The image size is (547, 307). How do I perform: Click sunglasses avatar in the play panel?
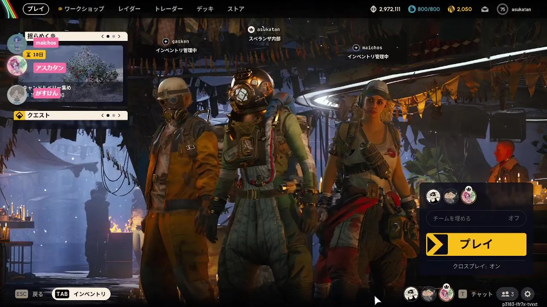click(x=433, y=197)
